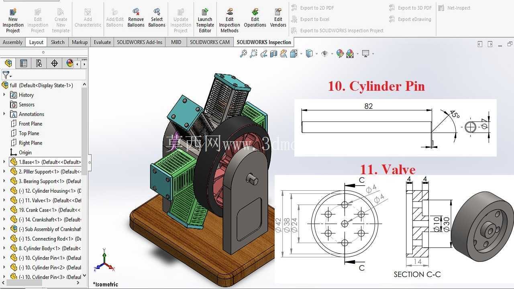Click the Export eDrawing button
514x289 pixels.
[410, 19]
